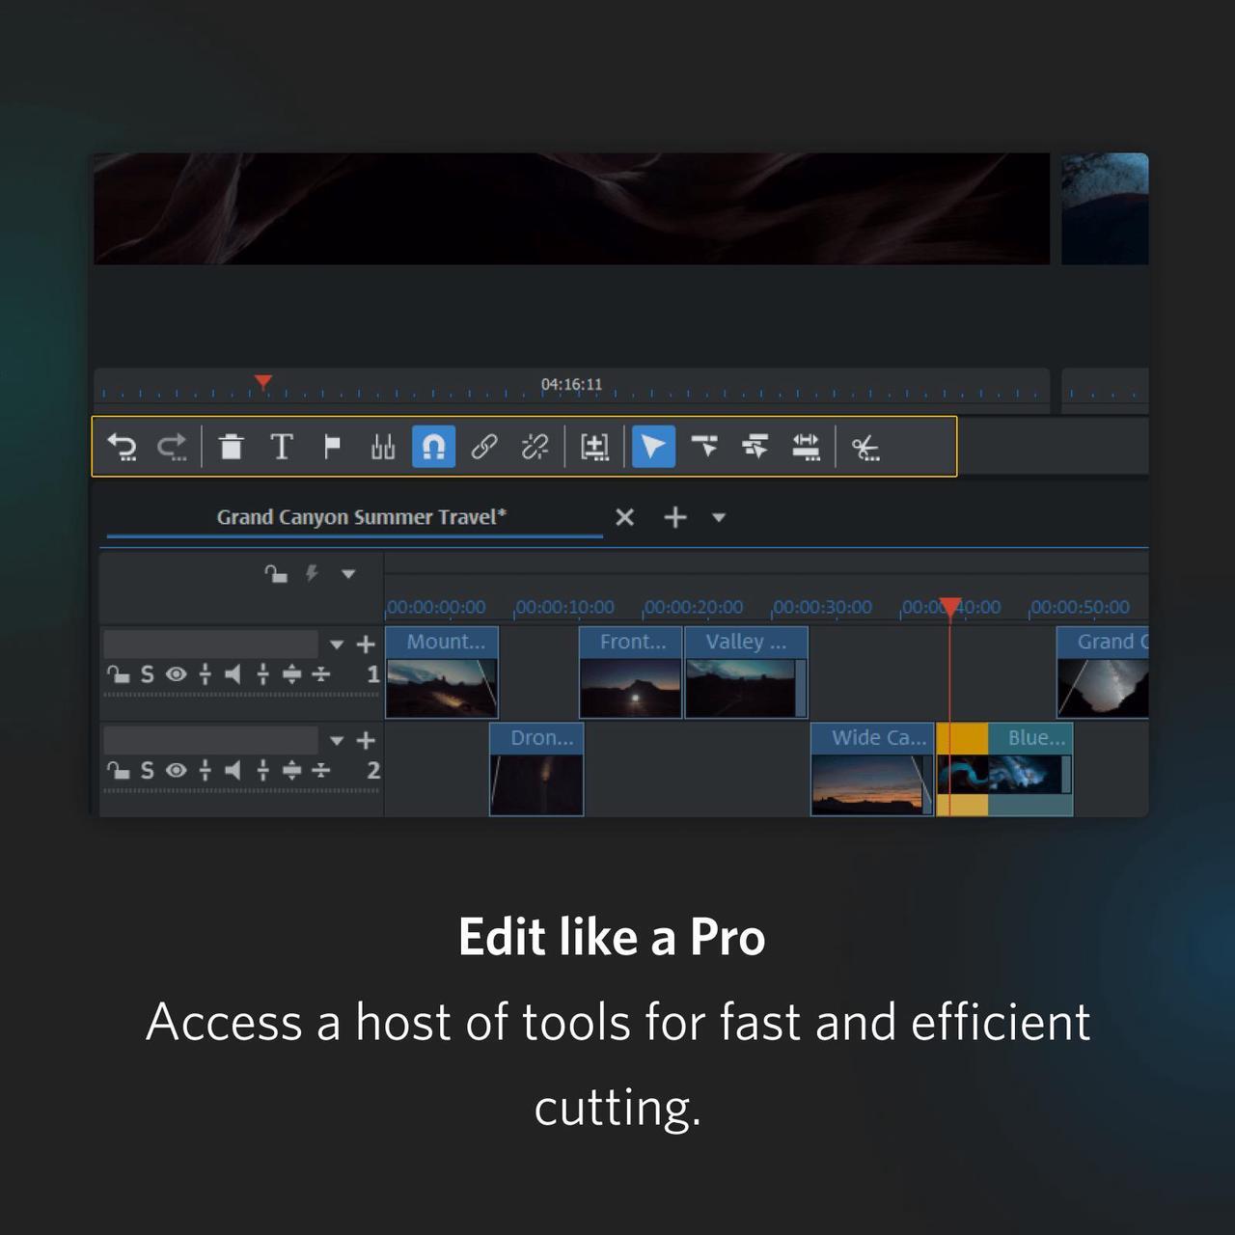
Task: Close the Grand Canyon Summer Travel tab
Action: click(x=625, y=517)
